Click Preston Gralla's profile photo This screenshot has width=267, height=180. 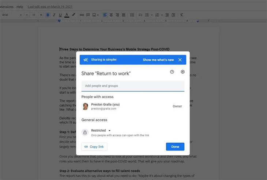click(x=85, y=106)
